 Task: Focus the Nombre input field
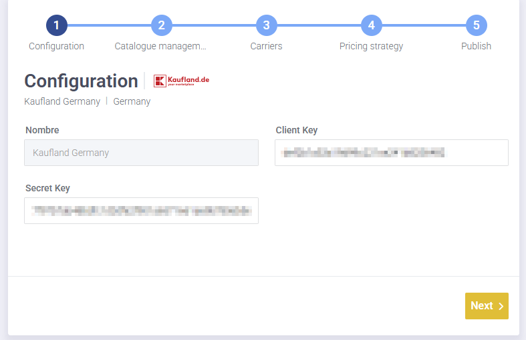(x=141, y=153)
